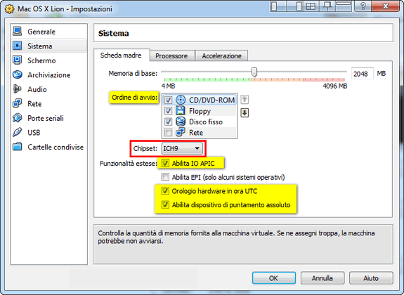404x295 pixels.
Task: Enable Rete boot checkbox
Action: coord(168,133)
